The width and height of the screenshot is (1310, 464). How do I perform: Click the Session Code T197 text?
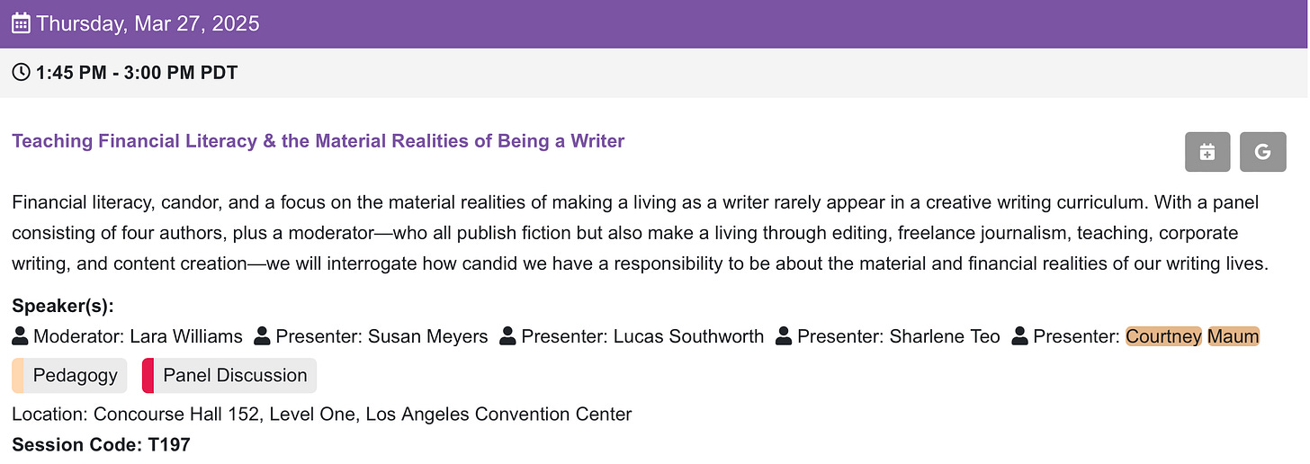pos(101,444)
